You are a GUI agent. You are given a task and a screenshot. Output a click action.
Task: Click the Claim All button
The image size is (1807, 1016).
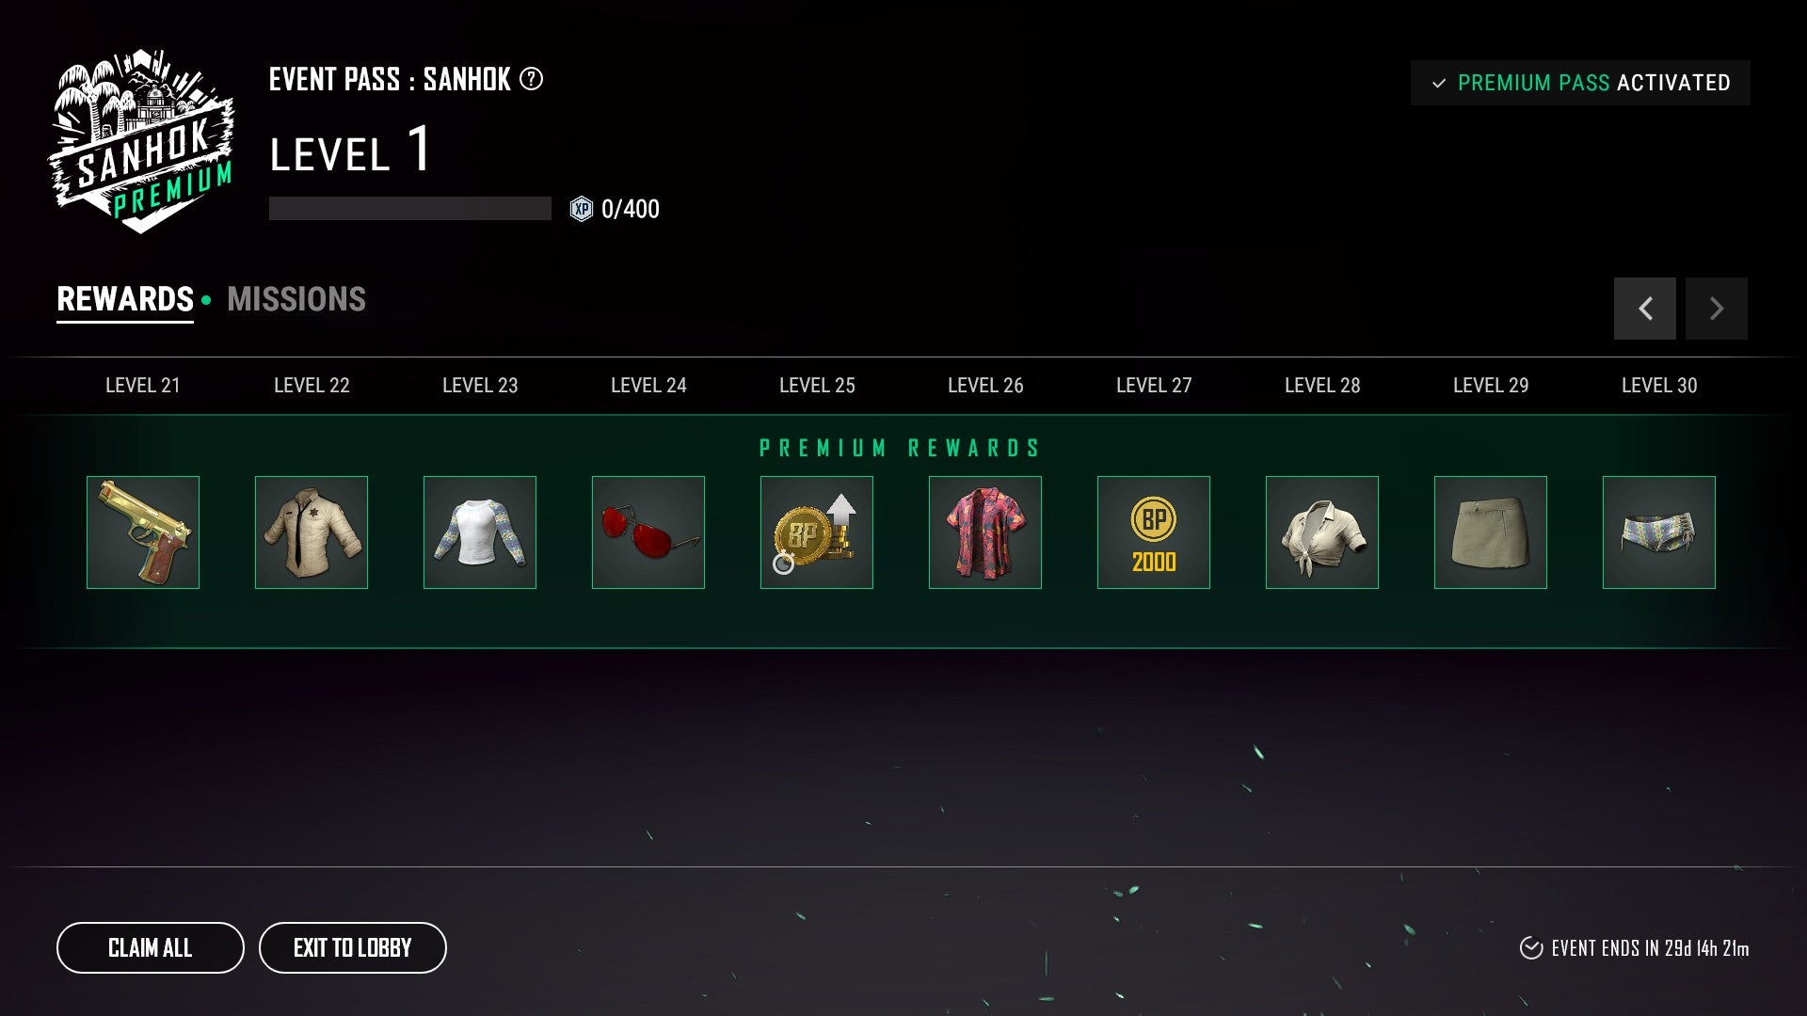pos(151,947)
